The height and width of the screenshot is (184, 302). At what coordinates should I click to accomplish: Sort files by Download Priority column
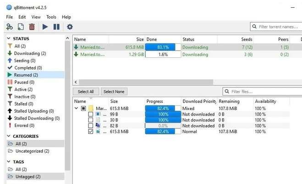[199, 101]
